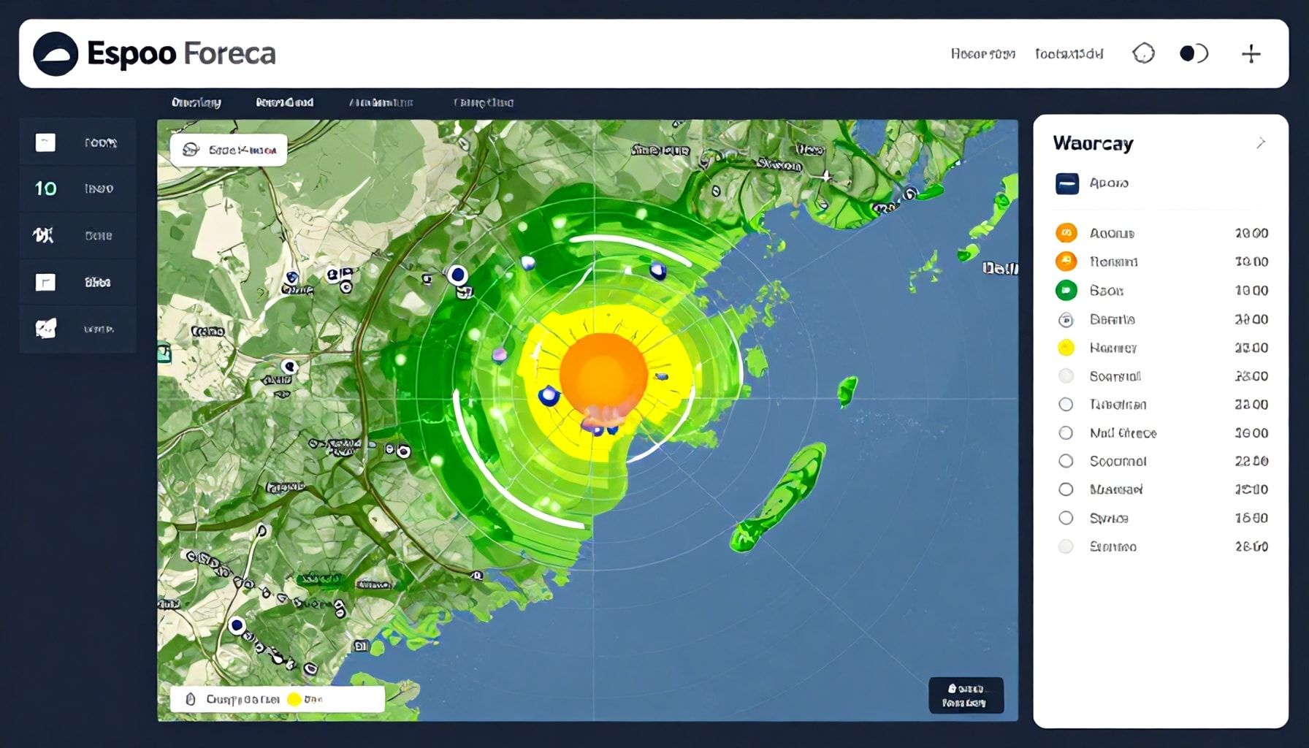This screenshot has width=1309, height=748.
Task: Click the green circle icon in list
Action: (x=1066, y=291)
